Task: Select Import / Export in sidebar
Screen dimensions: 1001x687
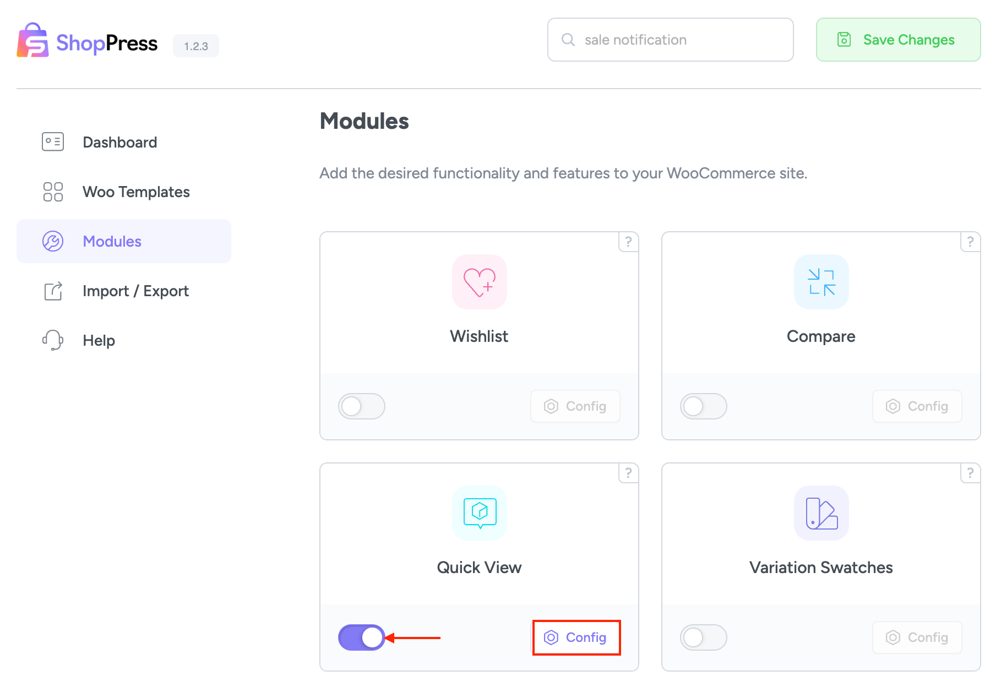Action: [135, 291]
